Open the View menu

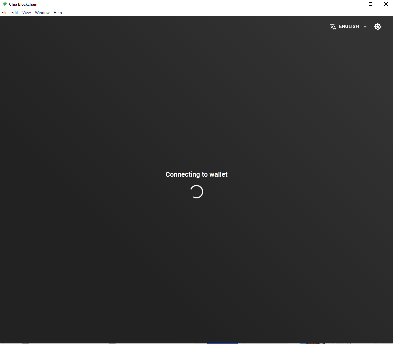[x=26, y=13]
